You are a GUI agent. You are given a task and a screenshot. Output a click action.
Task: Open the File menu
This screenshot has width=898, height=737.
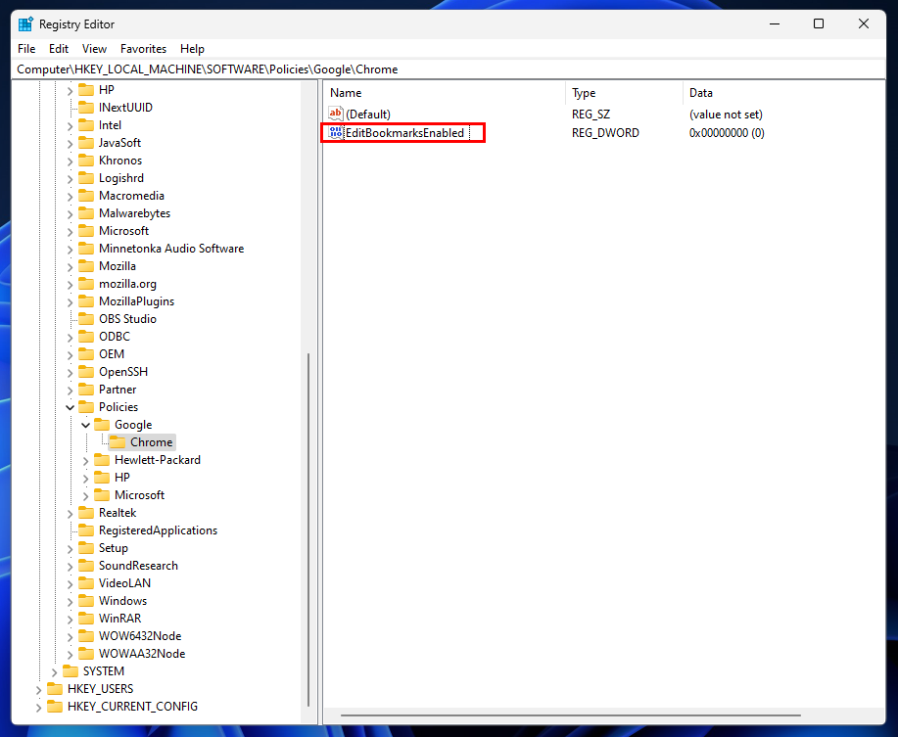tap(26, 49)
